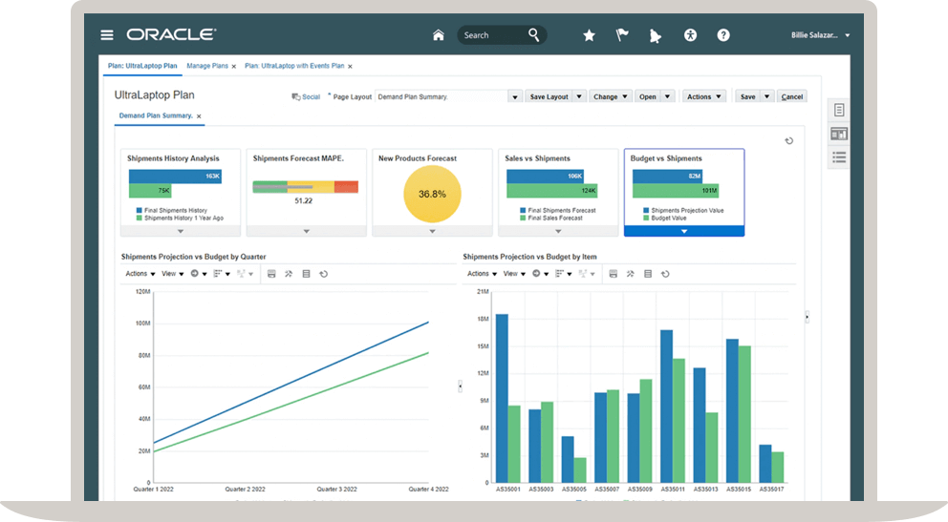Screen dimensions: 948x522
Task: Click tools icon in Item chart toolbar
Action: pyautogui.click(x=630, y=274)
